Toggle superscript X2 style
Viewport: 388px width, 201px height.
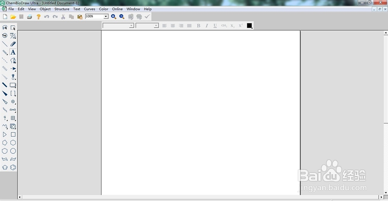[241, 26]
